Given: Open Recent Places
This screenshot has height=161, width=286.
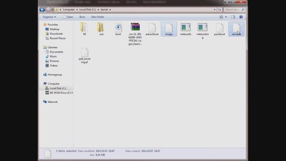Looking at the screenshot, I should 55,38.
